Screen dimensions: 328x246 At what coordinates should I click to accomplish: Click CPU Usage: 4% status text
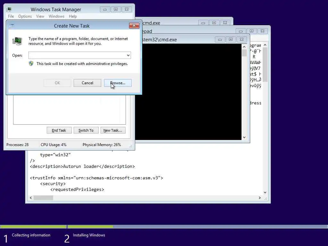pos(53,145)
